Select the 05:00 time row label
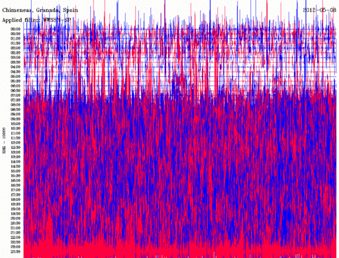Image resolution: width=339 pixels, height=258 pixels. pos(15,76)
